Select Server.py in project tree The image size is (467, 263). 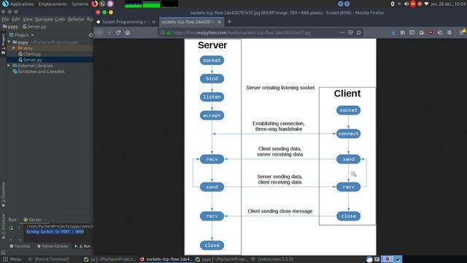point(32,60)
